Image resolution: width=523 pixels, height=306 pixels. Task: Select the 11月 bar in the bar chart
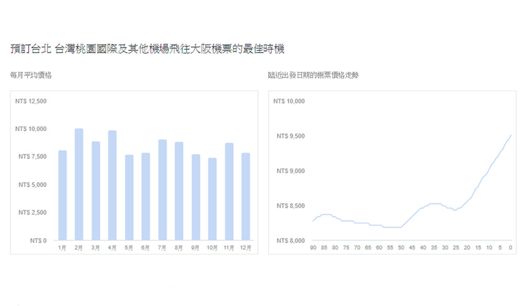coord(229,191)
